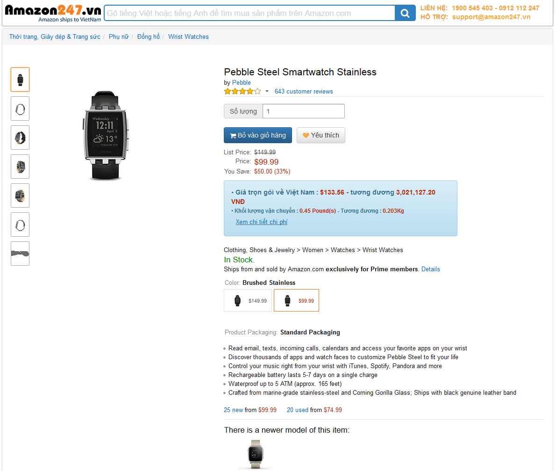Open the 643 customer reviews link
The width and height of the screenshot is (556, 471).
304,91
